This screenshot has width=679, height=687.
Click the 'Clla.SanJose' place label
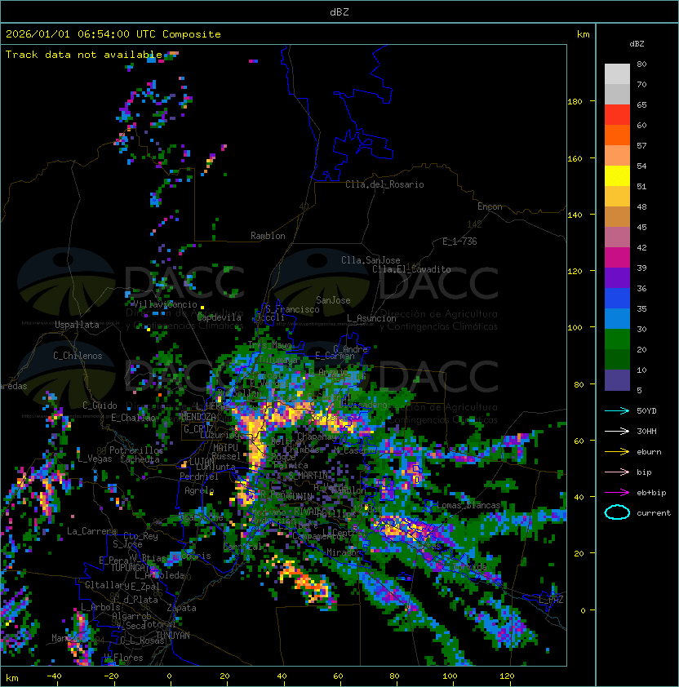coord(371,260)
